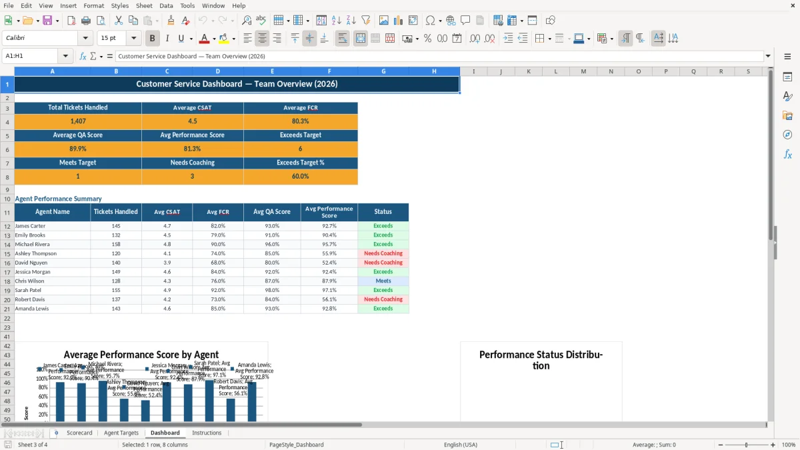Screen dimensions: 800x450
Task: Click the zoom slider handle
Action: (747, 445)
